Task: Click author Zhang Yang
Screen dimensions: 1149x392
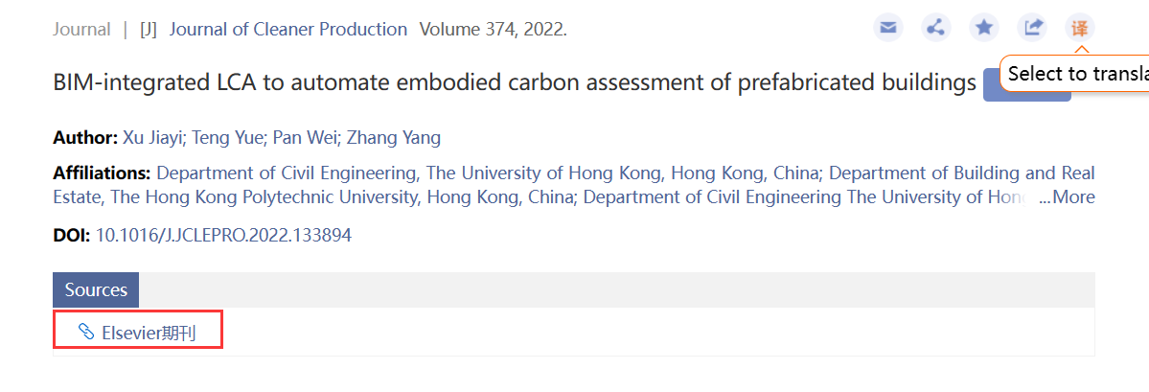Action: tap(394, 138)
